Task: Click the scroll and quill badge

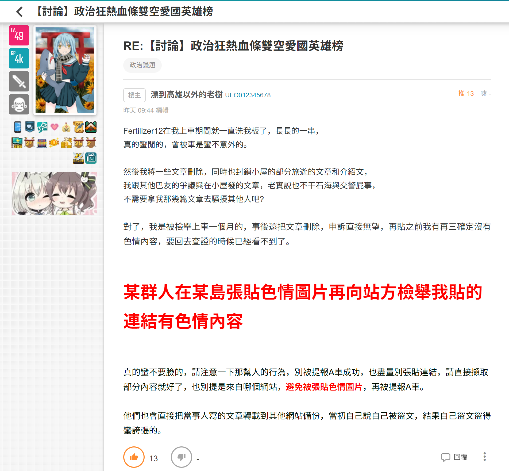Action: coord(79,127)
